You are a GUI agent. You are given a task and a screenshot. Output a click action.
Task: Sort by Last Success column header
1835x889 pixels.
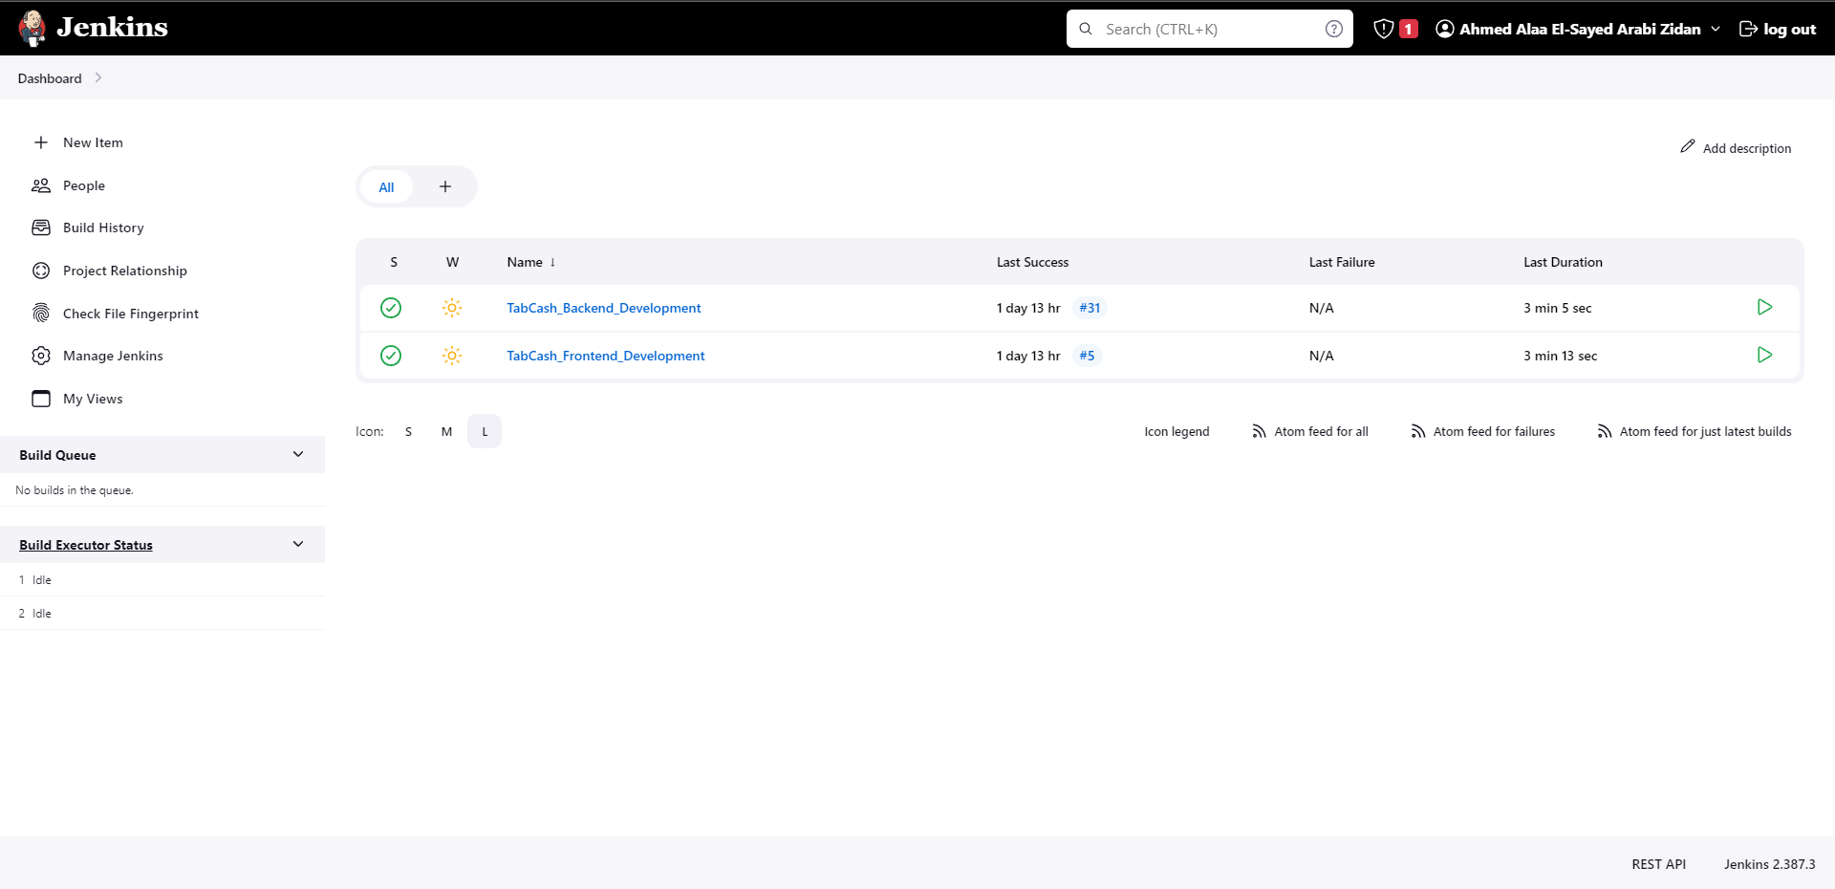point(1032,262)
